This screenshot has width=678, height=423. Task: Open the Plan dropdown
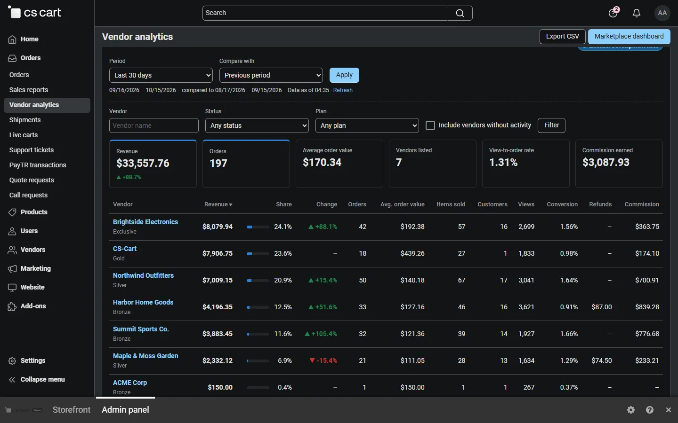point(367,125)
